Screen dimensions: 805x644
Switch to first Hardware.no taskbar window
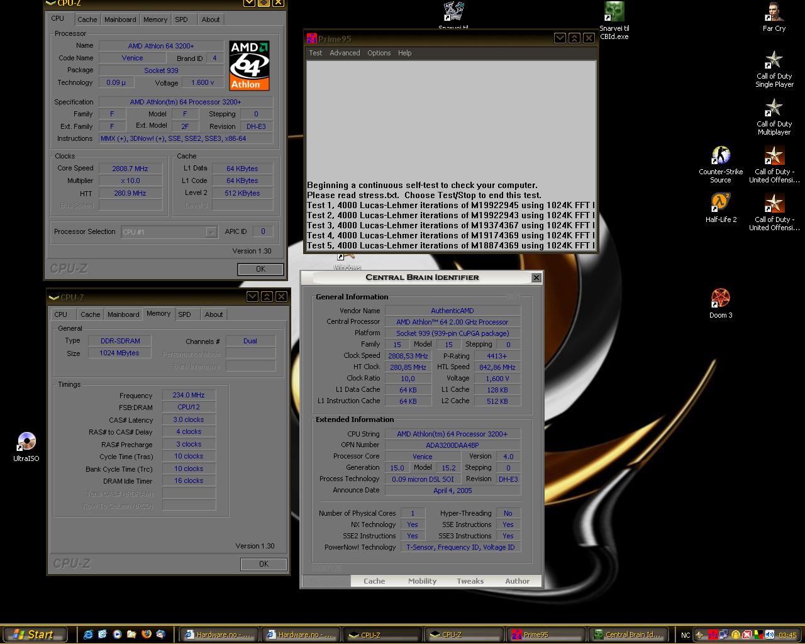(x=218, y=635)
